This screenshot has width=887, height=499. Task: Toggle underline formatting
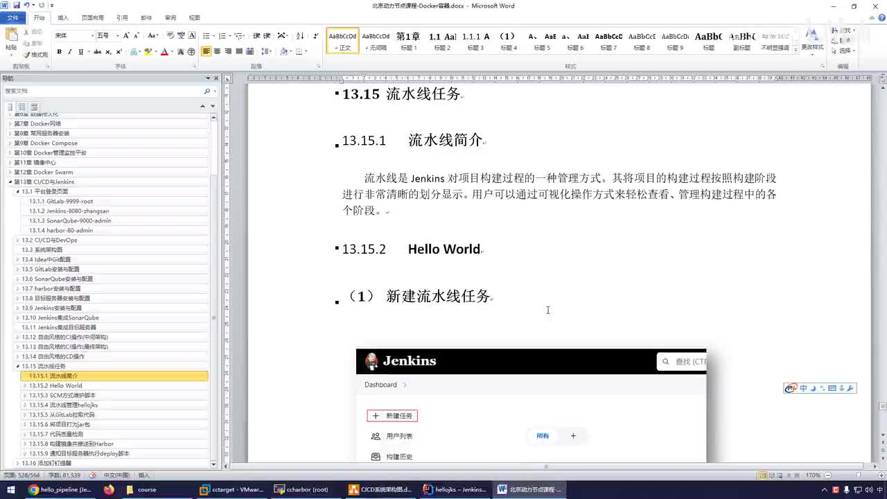[x=80, y=51]
